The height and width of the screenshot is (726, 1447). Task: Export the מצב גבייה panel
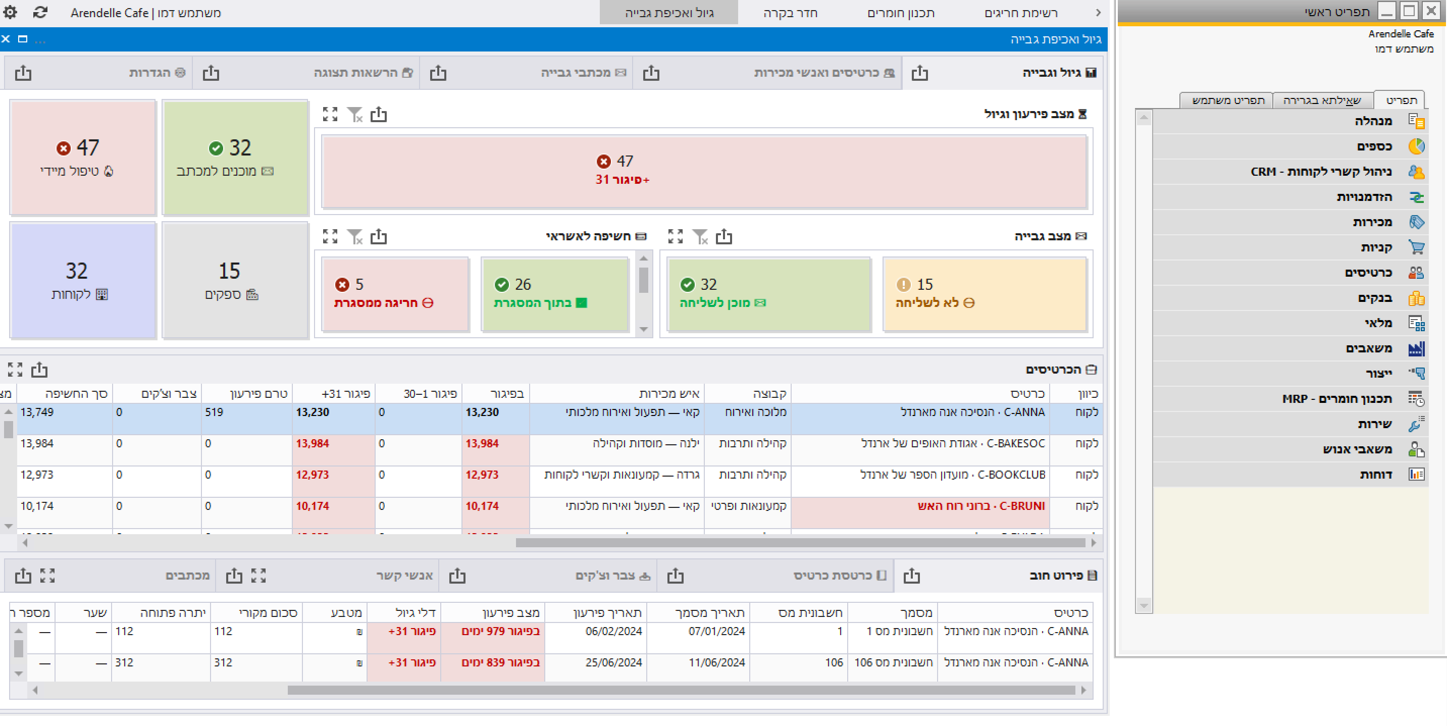(724, 236)
